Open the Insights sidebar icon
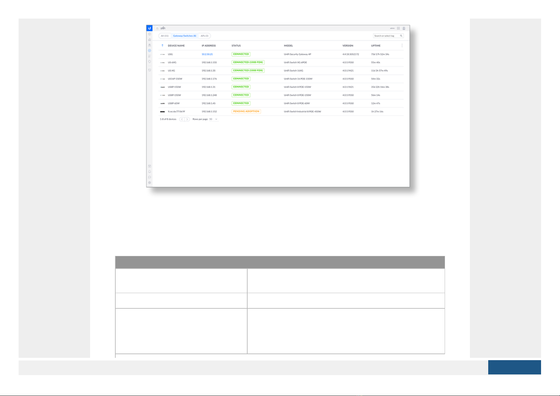This screenshot has width=560, height=396. click(150, 61)
